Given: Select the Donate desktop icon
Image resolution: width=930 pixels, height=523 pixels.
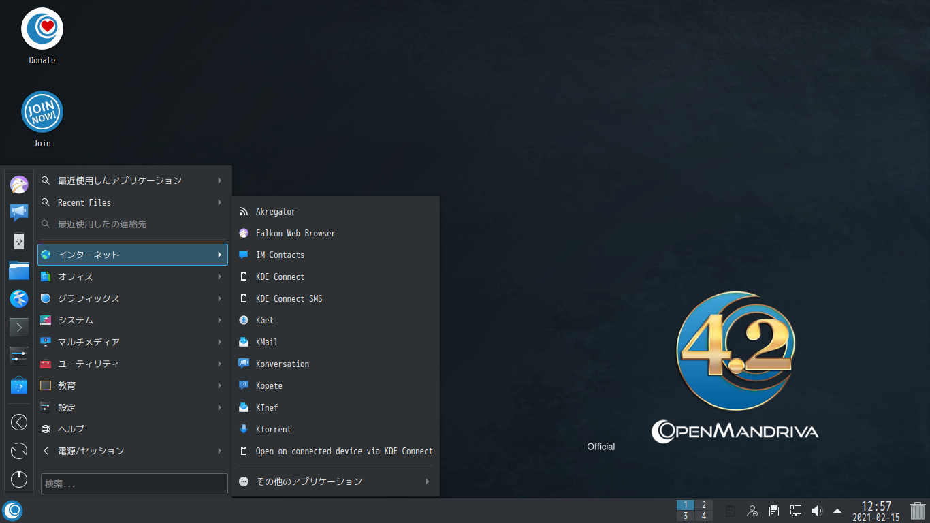Looking at the screenshot, I should [42, 37].
